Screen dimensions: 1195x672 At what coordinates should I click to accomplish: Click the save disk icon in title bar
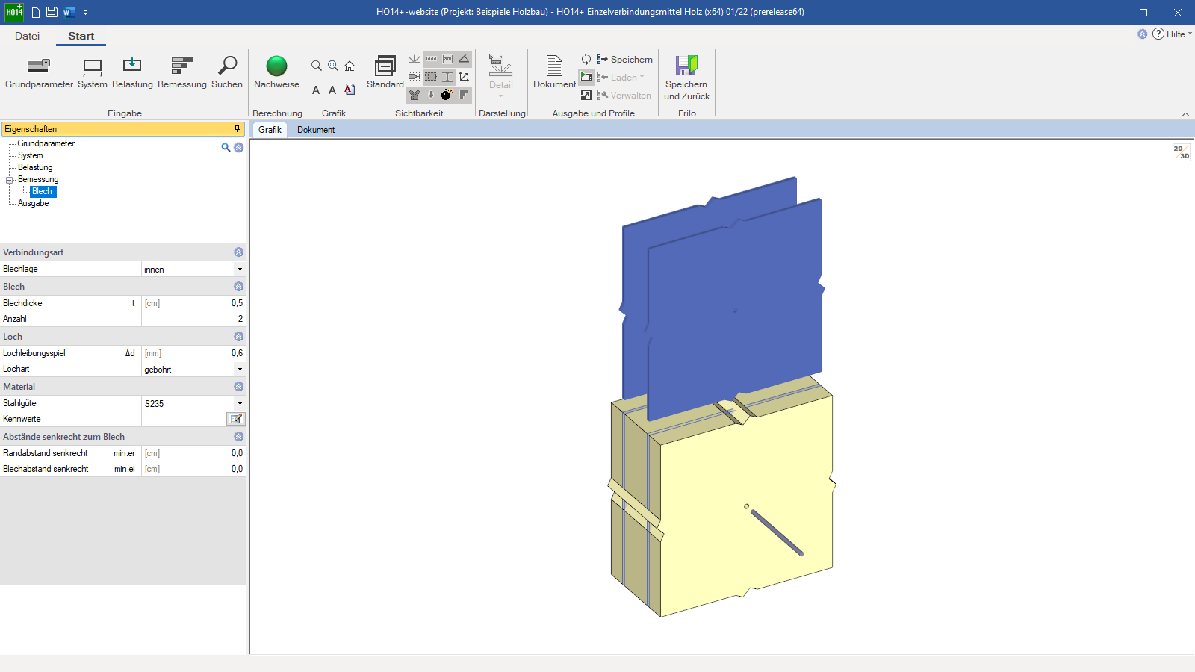point(52,13)
